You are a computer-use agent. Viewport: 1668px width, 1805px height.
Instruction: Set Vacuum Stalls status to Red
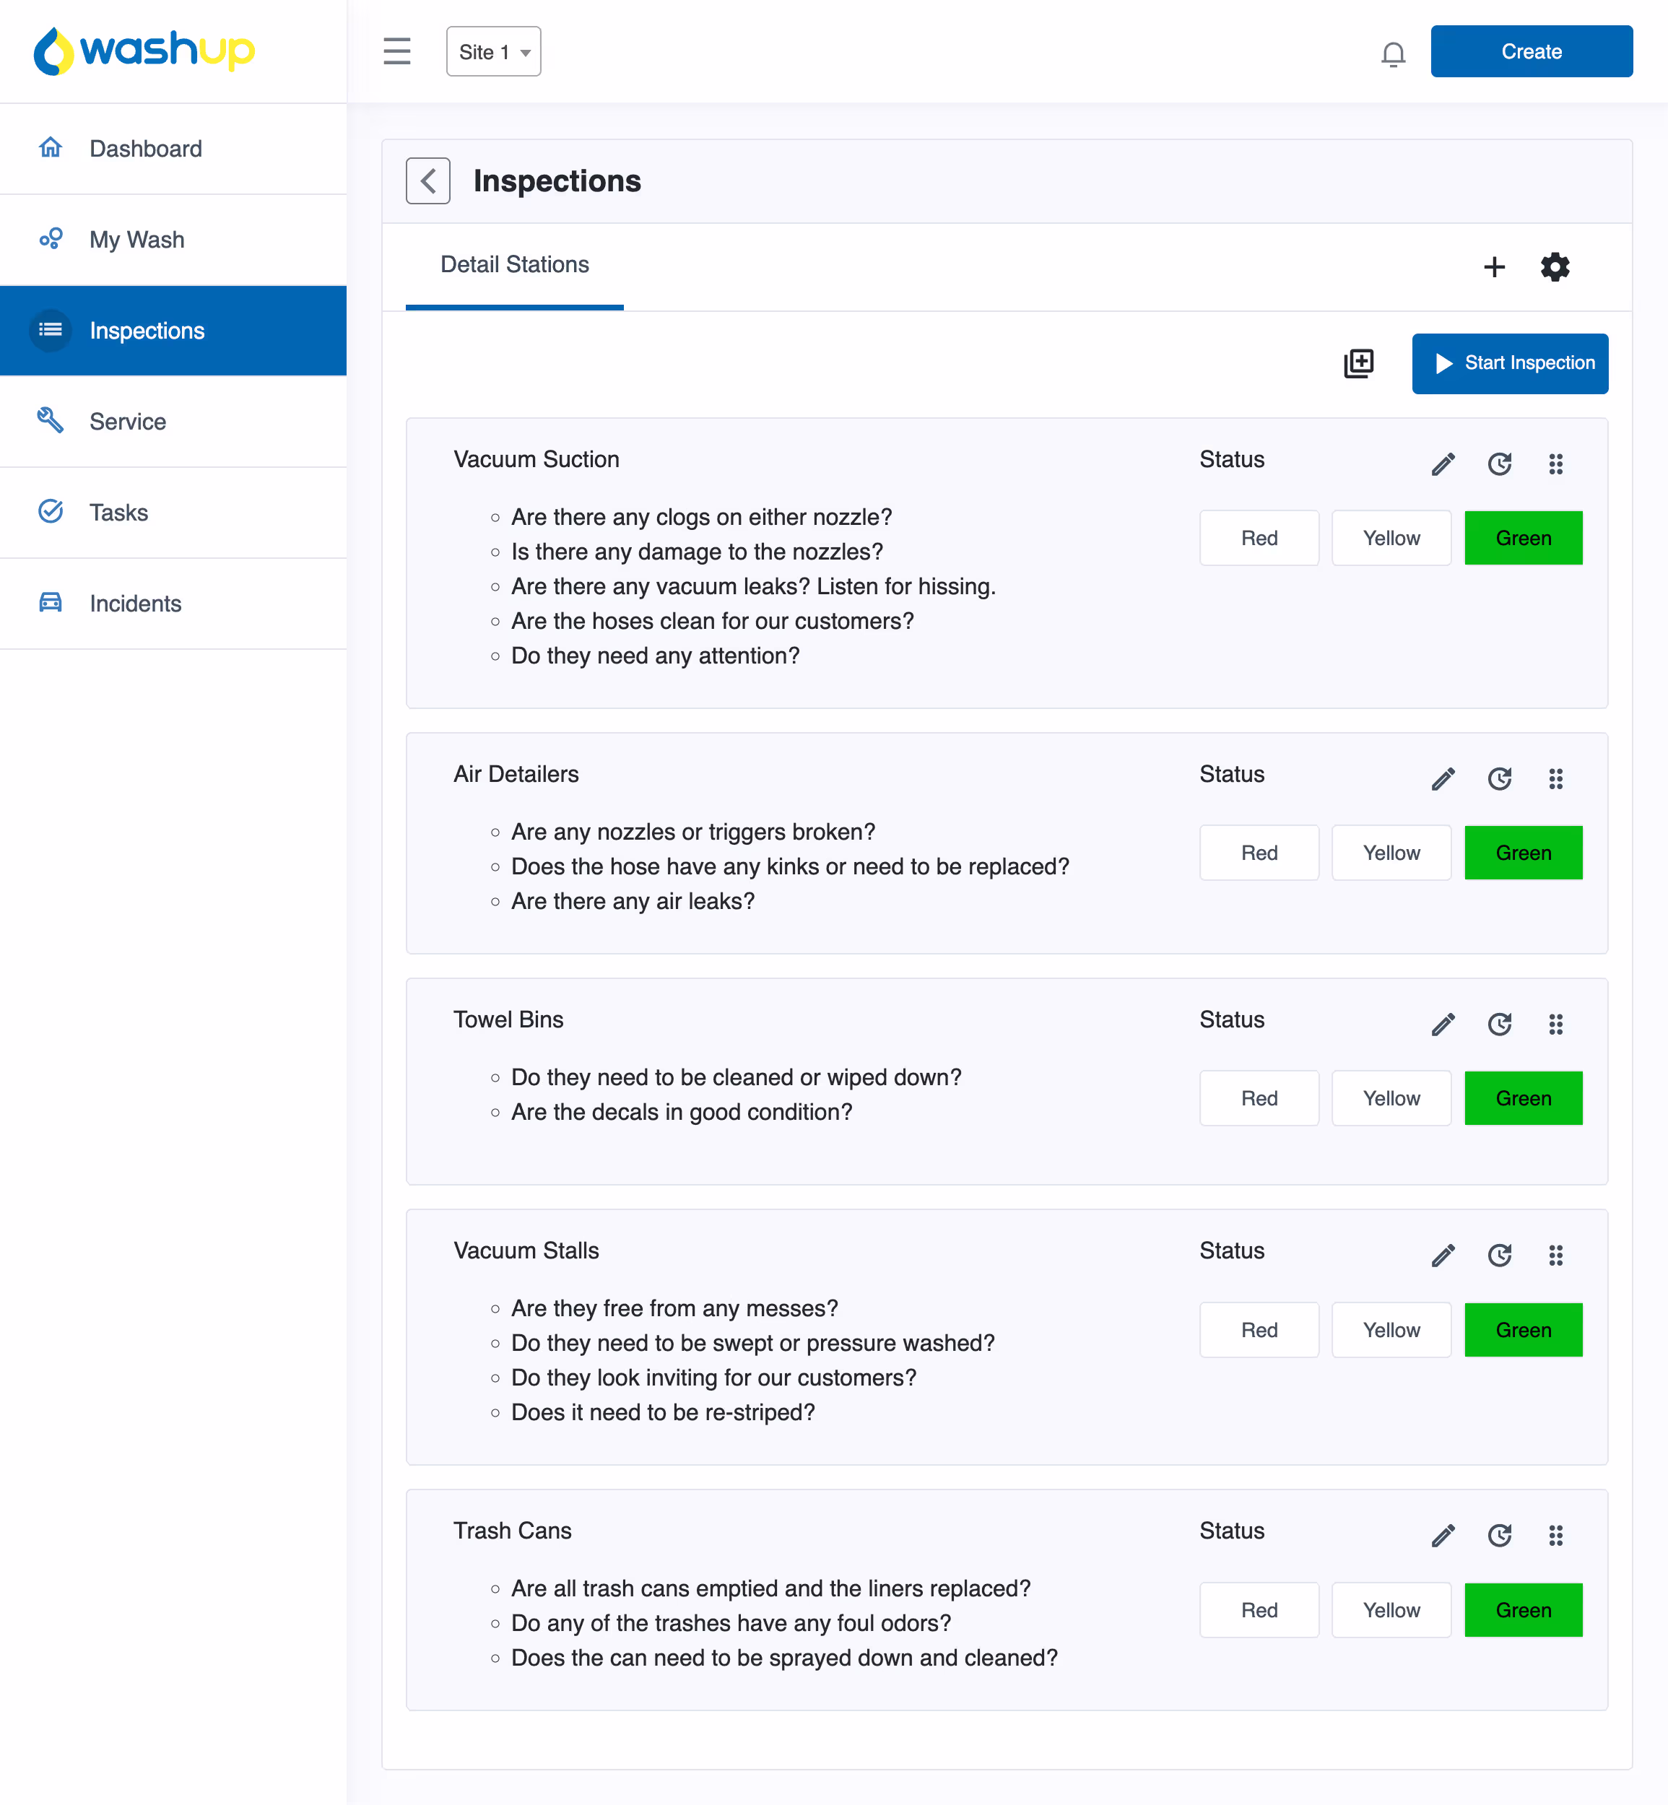point(1259,1330)
